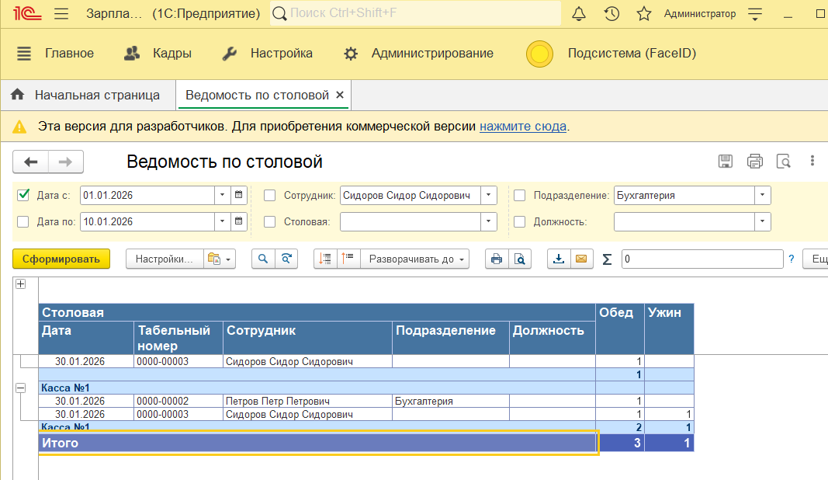Open favorites star icon

[643, 14]
